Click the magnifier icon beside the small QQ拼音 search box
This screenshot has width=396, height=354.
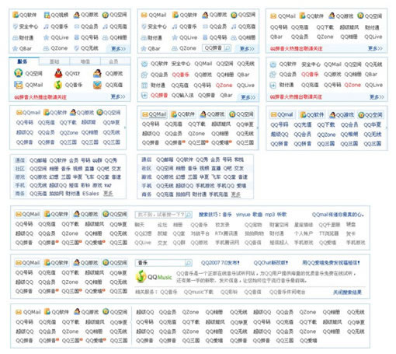[x=228, y=48]
